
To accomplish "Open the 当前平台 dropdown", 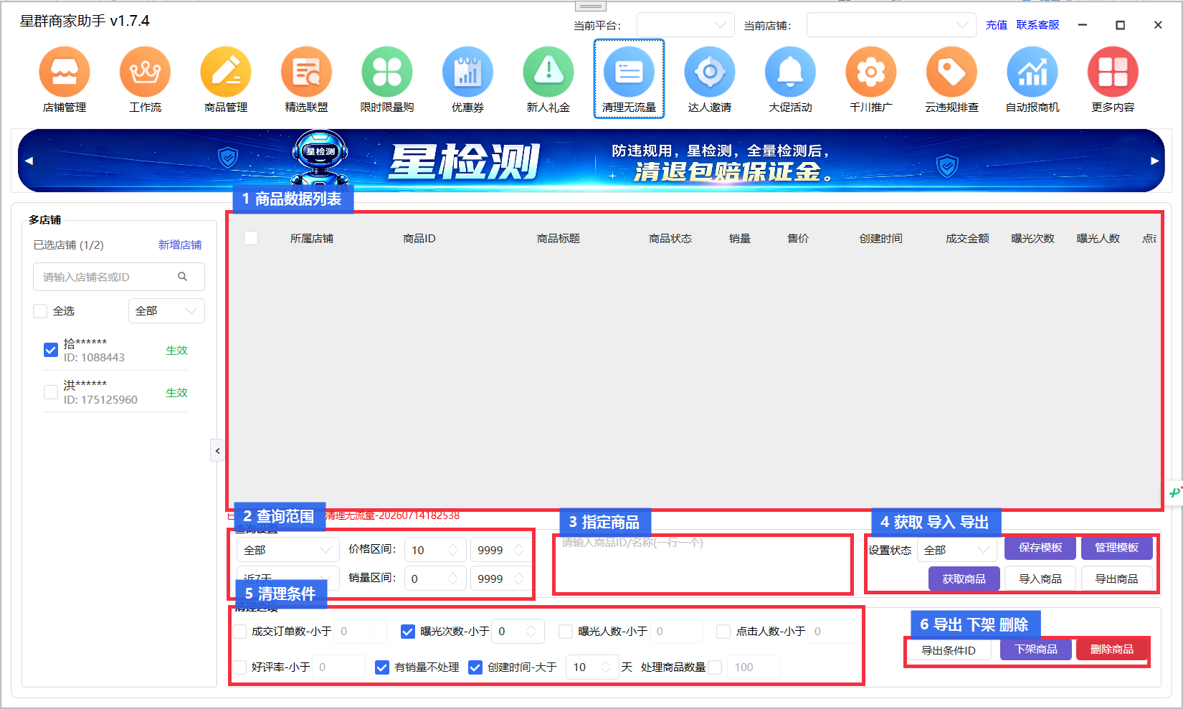I will (x=685, y=25).
